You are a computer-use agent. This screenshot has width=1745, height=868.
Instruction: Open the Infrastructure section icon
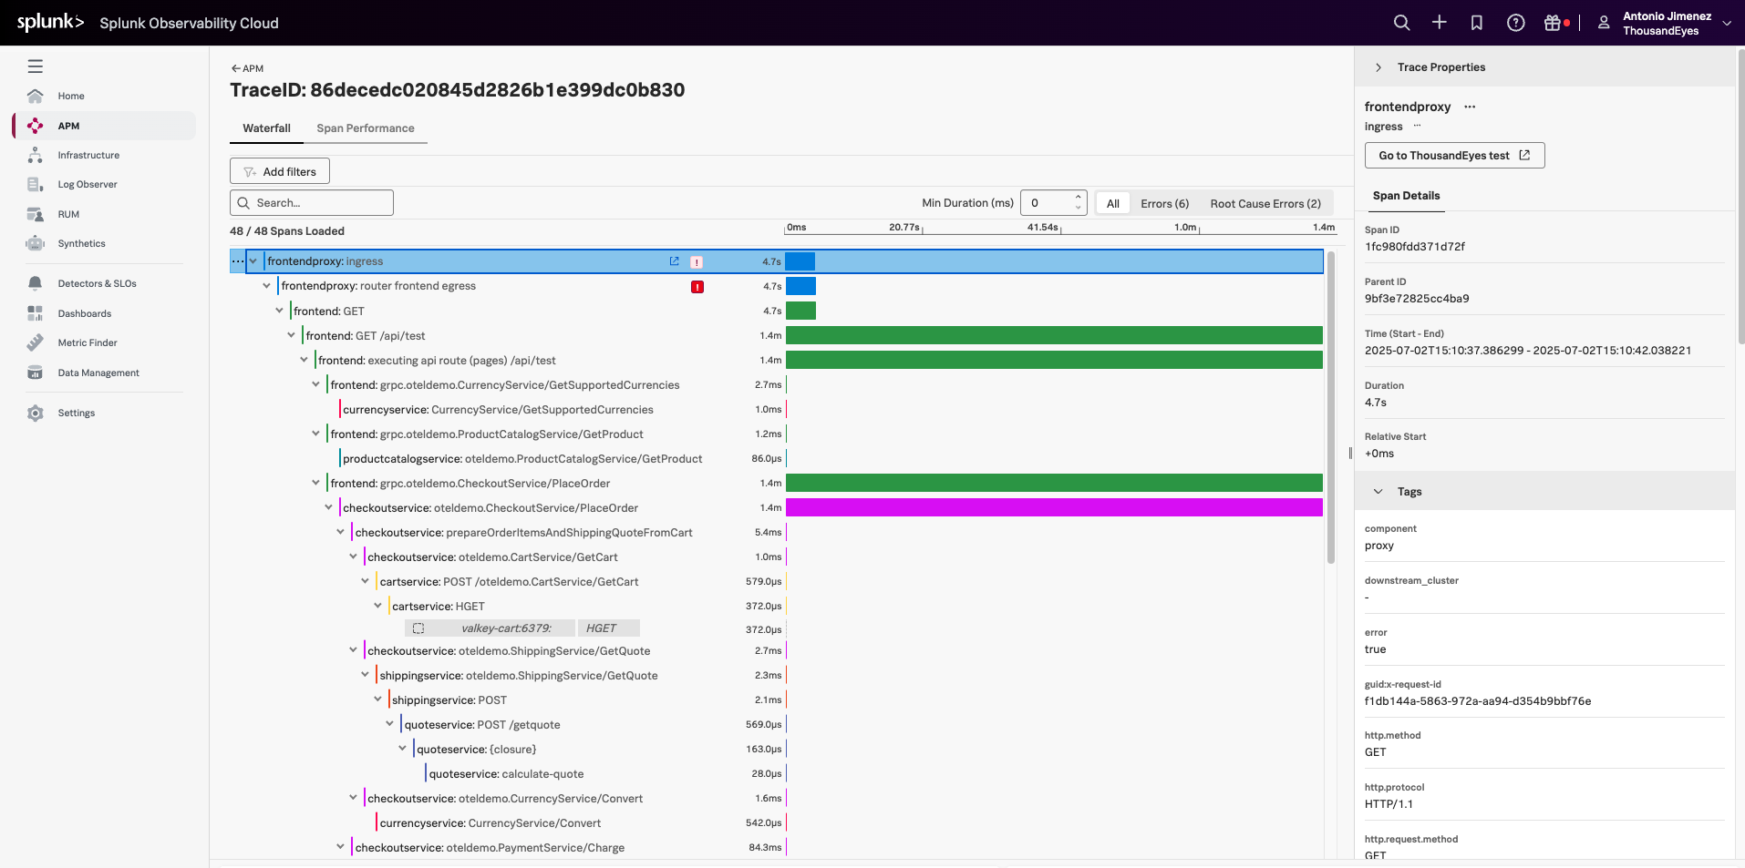coord(36,155)
